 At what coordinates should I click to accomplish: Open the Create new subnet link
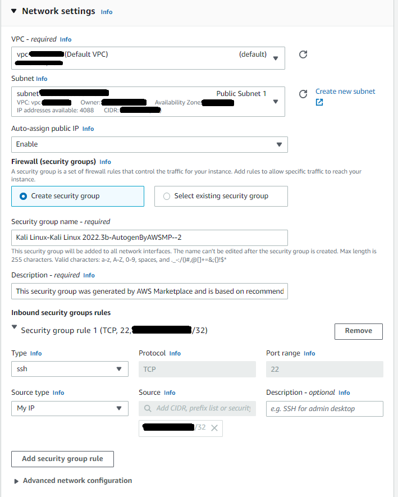345,91
